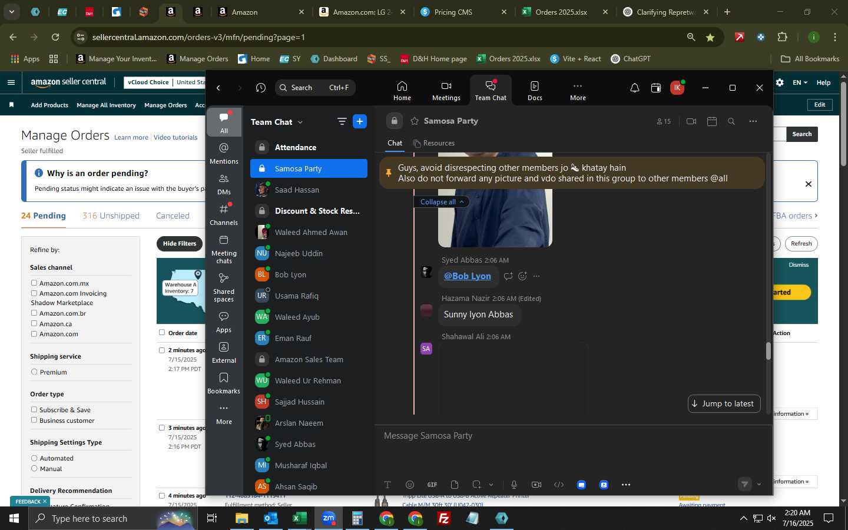Screen dimensions: 848x530
Task: Collapse all thread replies
Action: (x=442, y=202)
